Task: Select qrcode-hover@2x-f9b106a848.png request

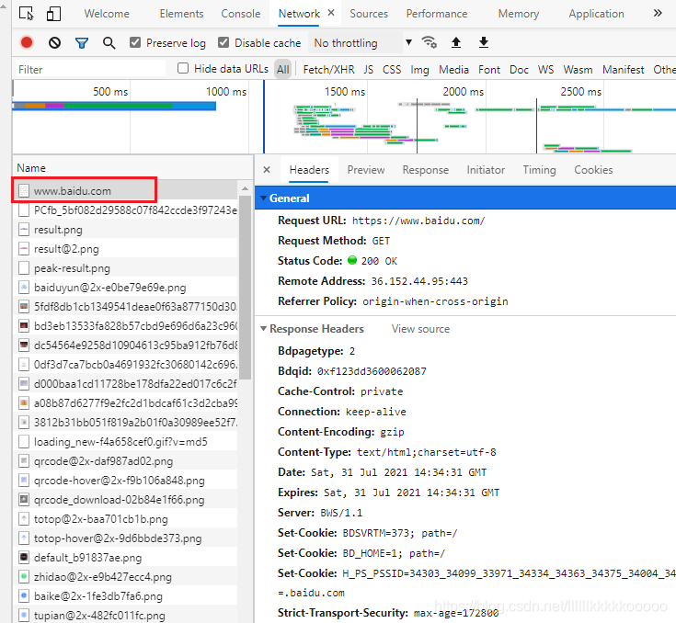Action: [x=126, y=481]
